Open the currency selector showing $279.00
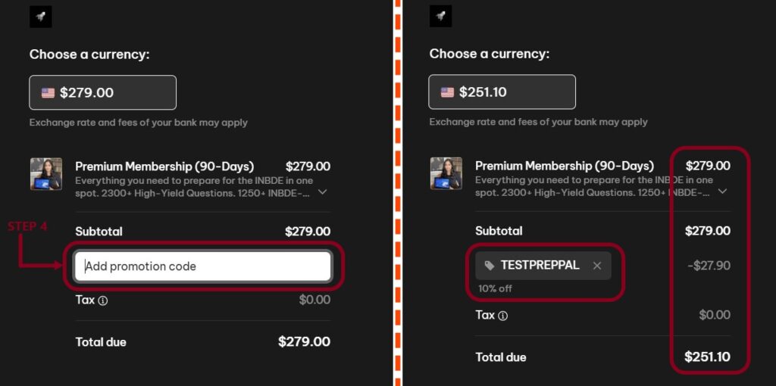Viewport: 776px width, 386px height. pos(102,92)
